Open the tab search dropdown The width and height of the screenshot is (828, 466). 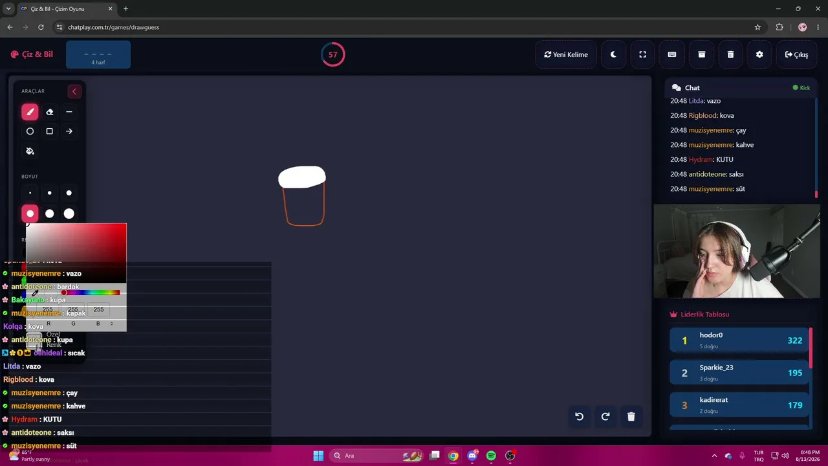[x=8, y=9]
